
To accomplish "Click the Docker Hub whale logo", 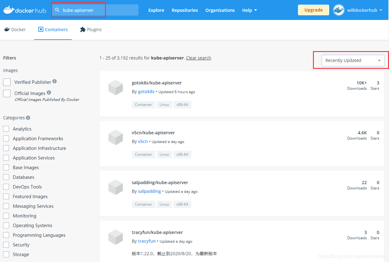I will 25,10.
